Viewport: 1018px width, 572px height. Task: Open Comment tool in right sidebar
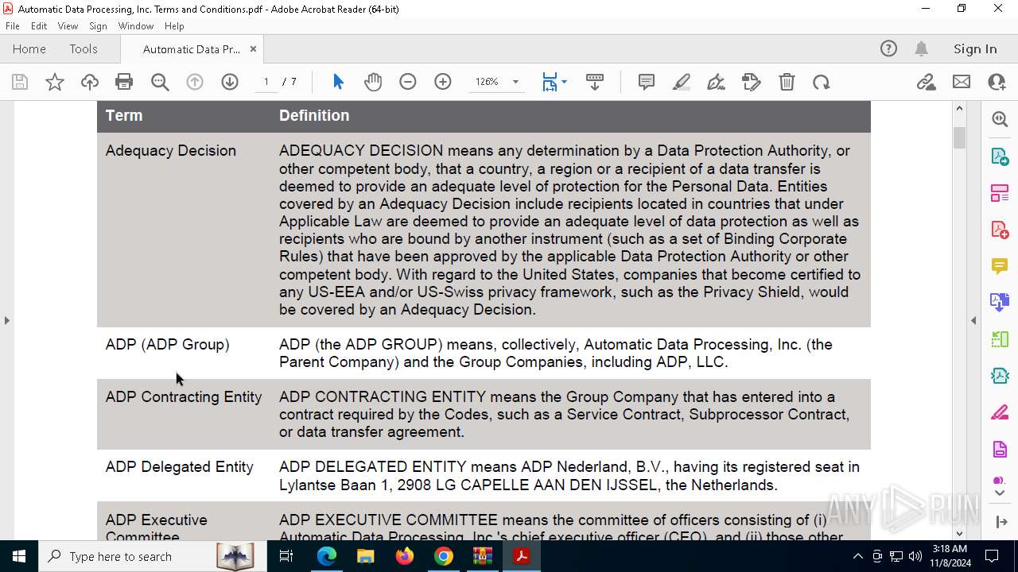[1000, 265]
